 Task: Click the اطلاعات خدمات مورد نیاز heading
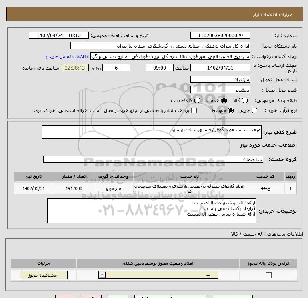point(268,145)
